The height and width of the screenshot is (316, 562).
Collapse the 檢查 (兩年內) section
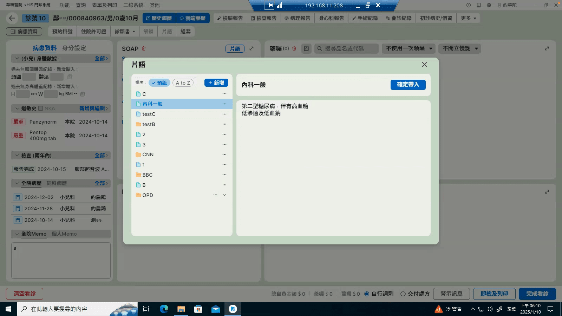[x=17, y=155]
